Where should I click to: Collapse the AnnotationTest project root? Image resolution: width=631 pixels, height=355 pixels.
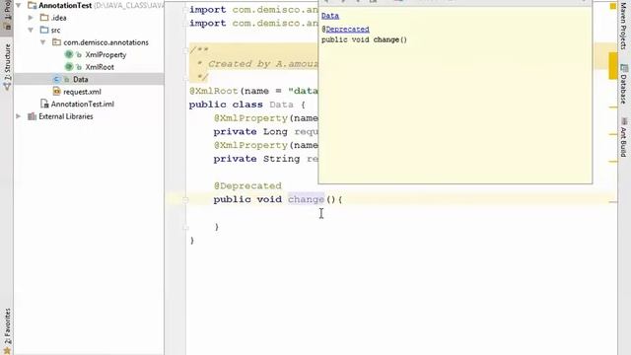tap(18, 5)
